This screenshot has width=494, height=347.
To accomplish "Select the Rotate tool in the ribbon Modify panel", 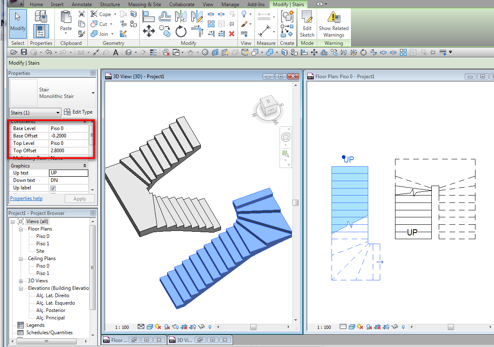I will tap(181, 31).
